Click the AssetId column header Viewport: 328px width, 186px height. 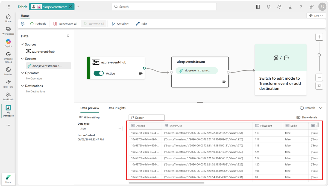tap(145, 126)
